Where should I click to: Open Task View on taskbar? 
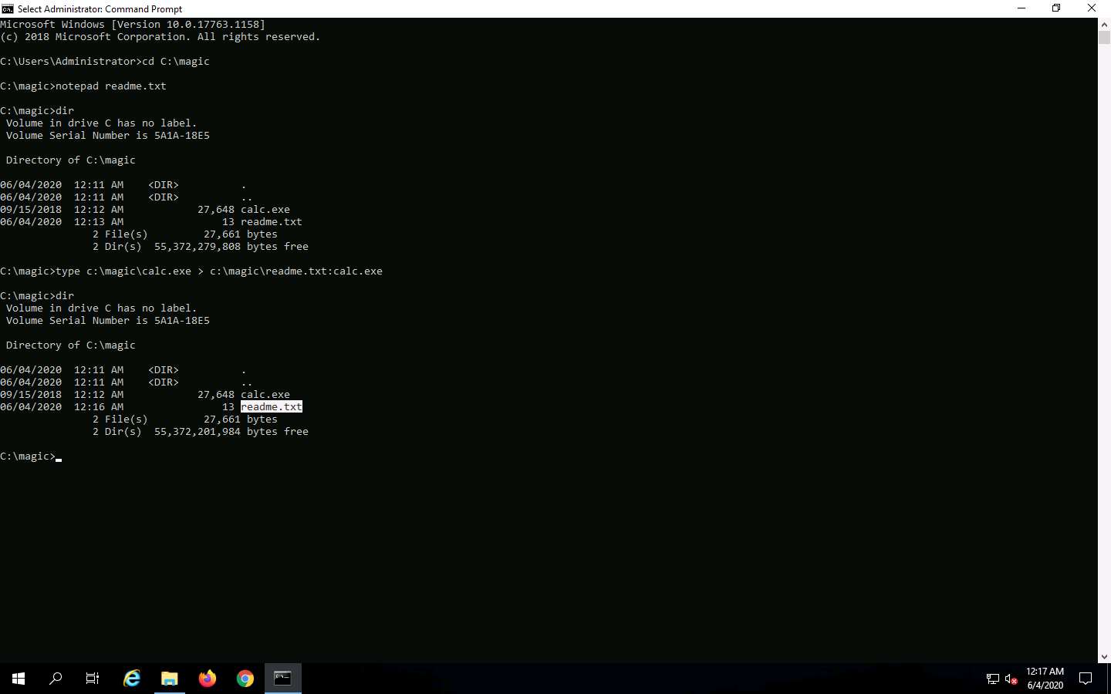pyautogui.click(x=93, y=679)
